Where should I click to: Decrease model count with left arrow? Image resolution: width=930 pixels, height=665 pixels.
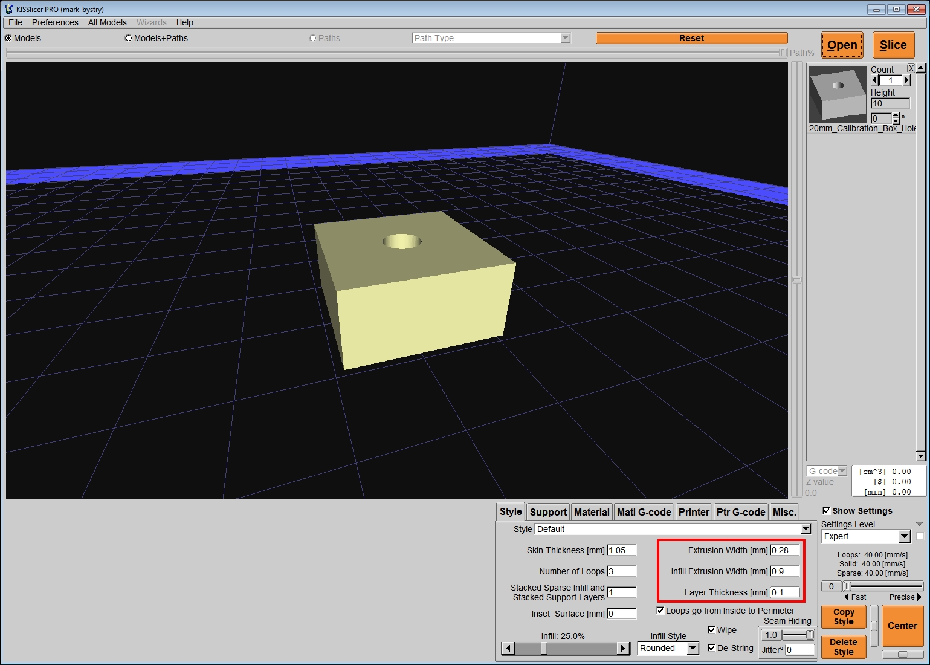[x=874, y=80]
